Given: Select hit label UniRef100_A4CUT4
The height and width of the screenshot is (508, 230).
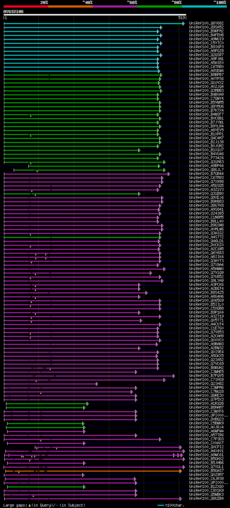Looking at the screenshot, I should point(206,324).
